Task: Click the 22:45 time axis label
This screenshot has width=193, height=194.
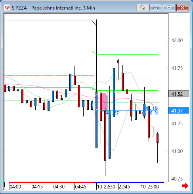Action: coord(124,187)
